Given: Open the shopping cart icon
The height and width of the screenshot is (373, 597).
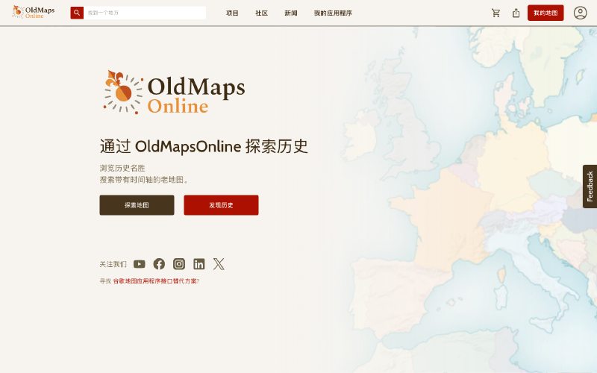Looking at the screenshot, I should coord(496,13).
